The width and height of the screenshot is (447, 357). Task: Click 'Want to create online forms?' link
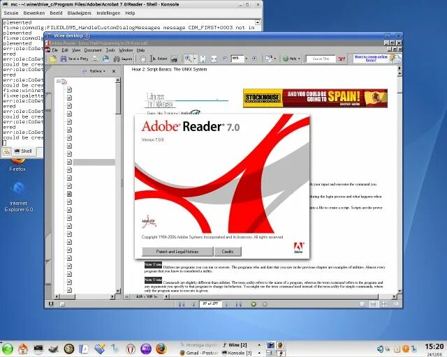coord(371,59)
